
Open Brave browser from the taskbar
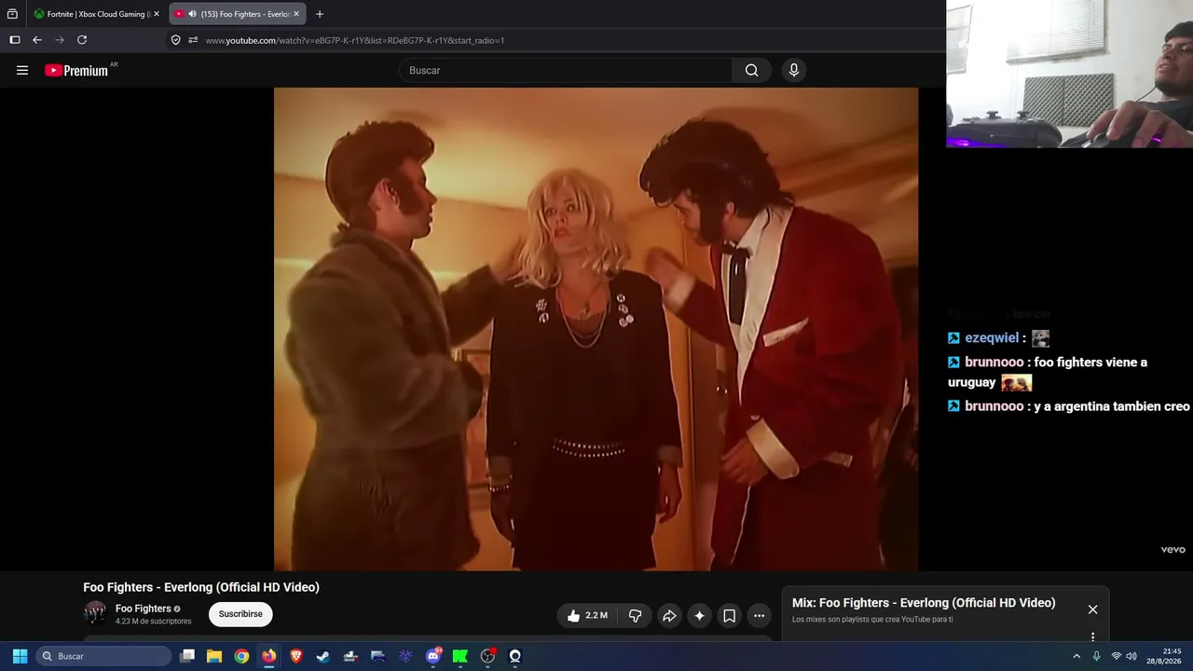[296, 656]
